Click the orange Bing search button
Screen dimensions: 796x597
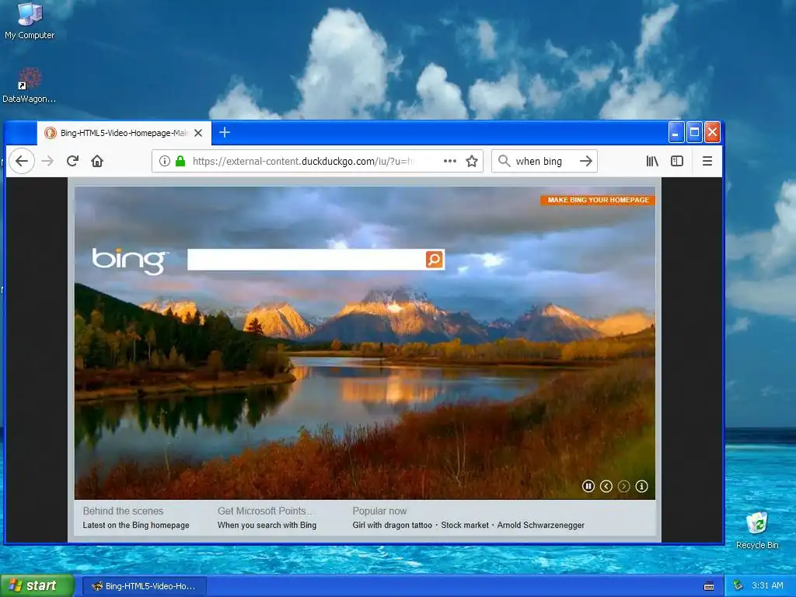[435, 260]
